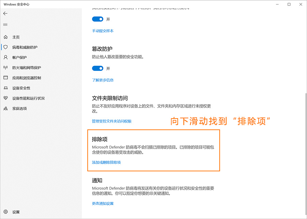Maximize the Windows 安全中心 window

coord(289,4)
